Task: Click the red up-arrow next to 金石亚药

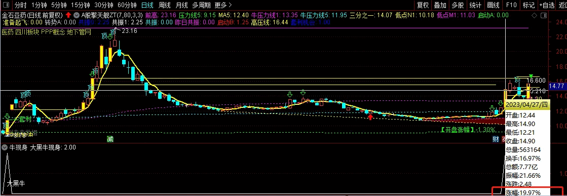Action: pos(68,16)
